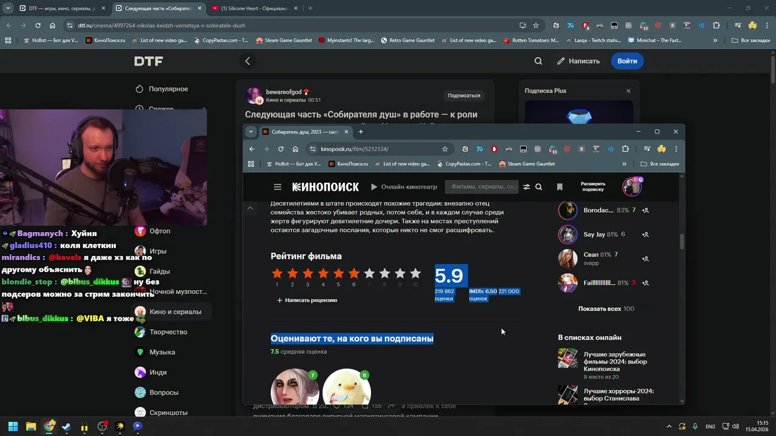The height and width of the screenshot is (436, 776).
Task: Rate the film 3 stars
Action: (x=307, y=274)
